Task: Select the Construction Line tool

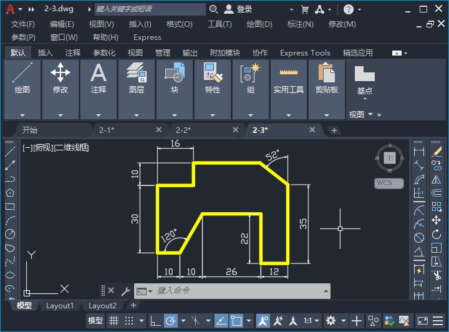Action: pos(10,165)
